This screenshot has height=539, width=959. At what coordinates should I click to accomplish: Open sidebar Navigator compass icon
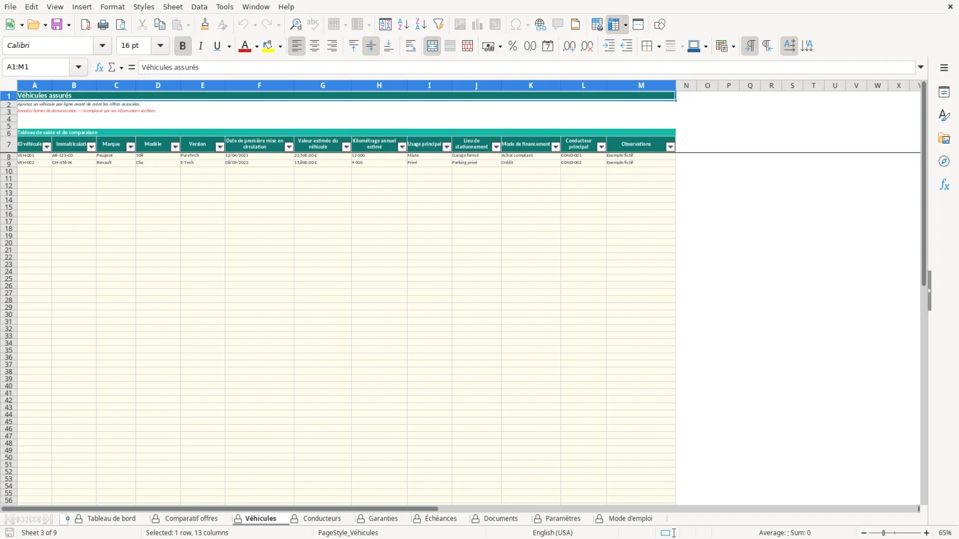[x=944, y=162]
